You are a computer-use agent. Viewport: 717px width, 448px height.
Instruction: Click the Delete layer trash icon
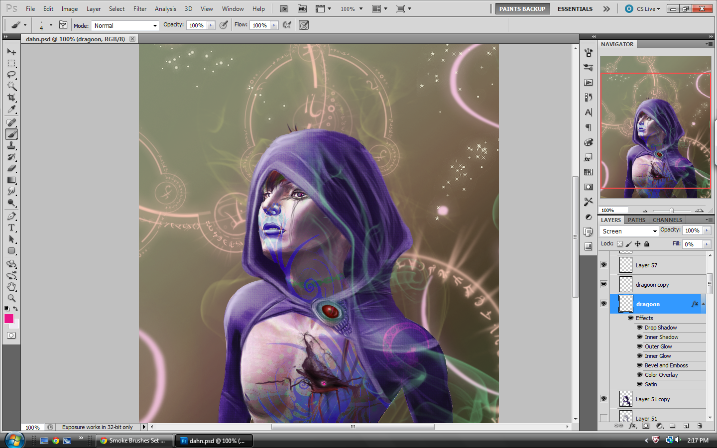click(700, 426)
